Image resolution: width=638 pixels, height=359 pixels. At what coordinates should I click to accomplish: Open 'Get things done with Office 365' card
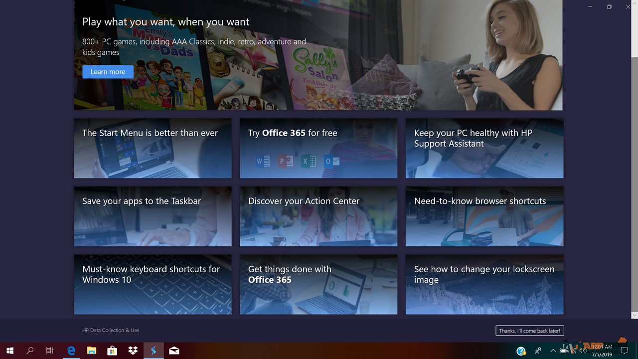(319, 285)
